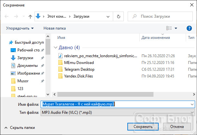
Task: Open help with the question mark icon
Action: click(x=189, y=28)
